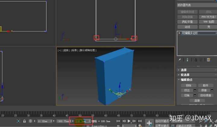Expand the 可编辑多边形 stack entry arrow
The image size is (217, 127).
point(179,33)
